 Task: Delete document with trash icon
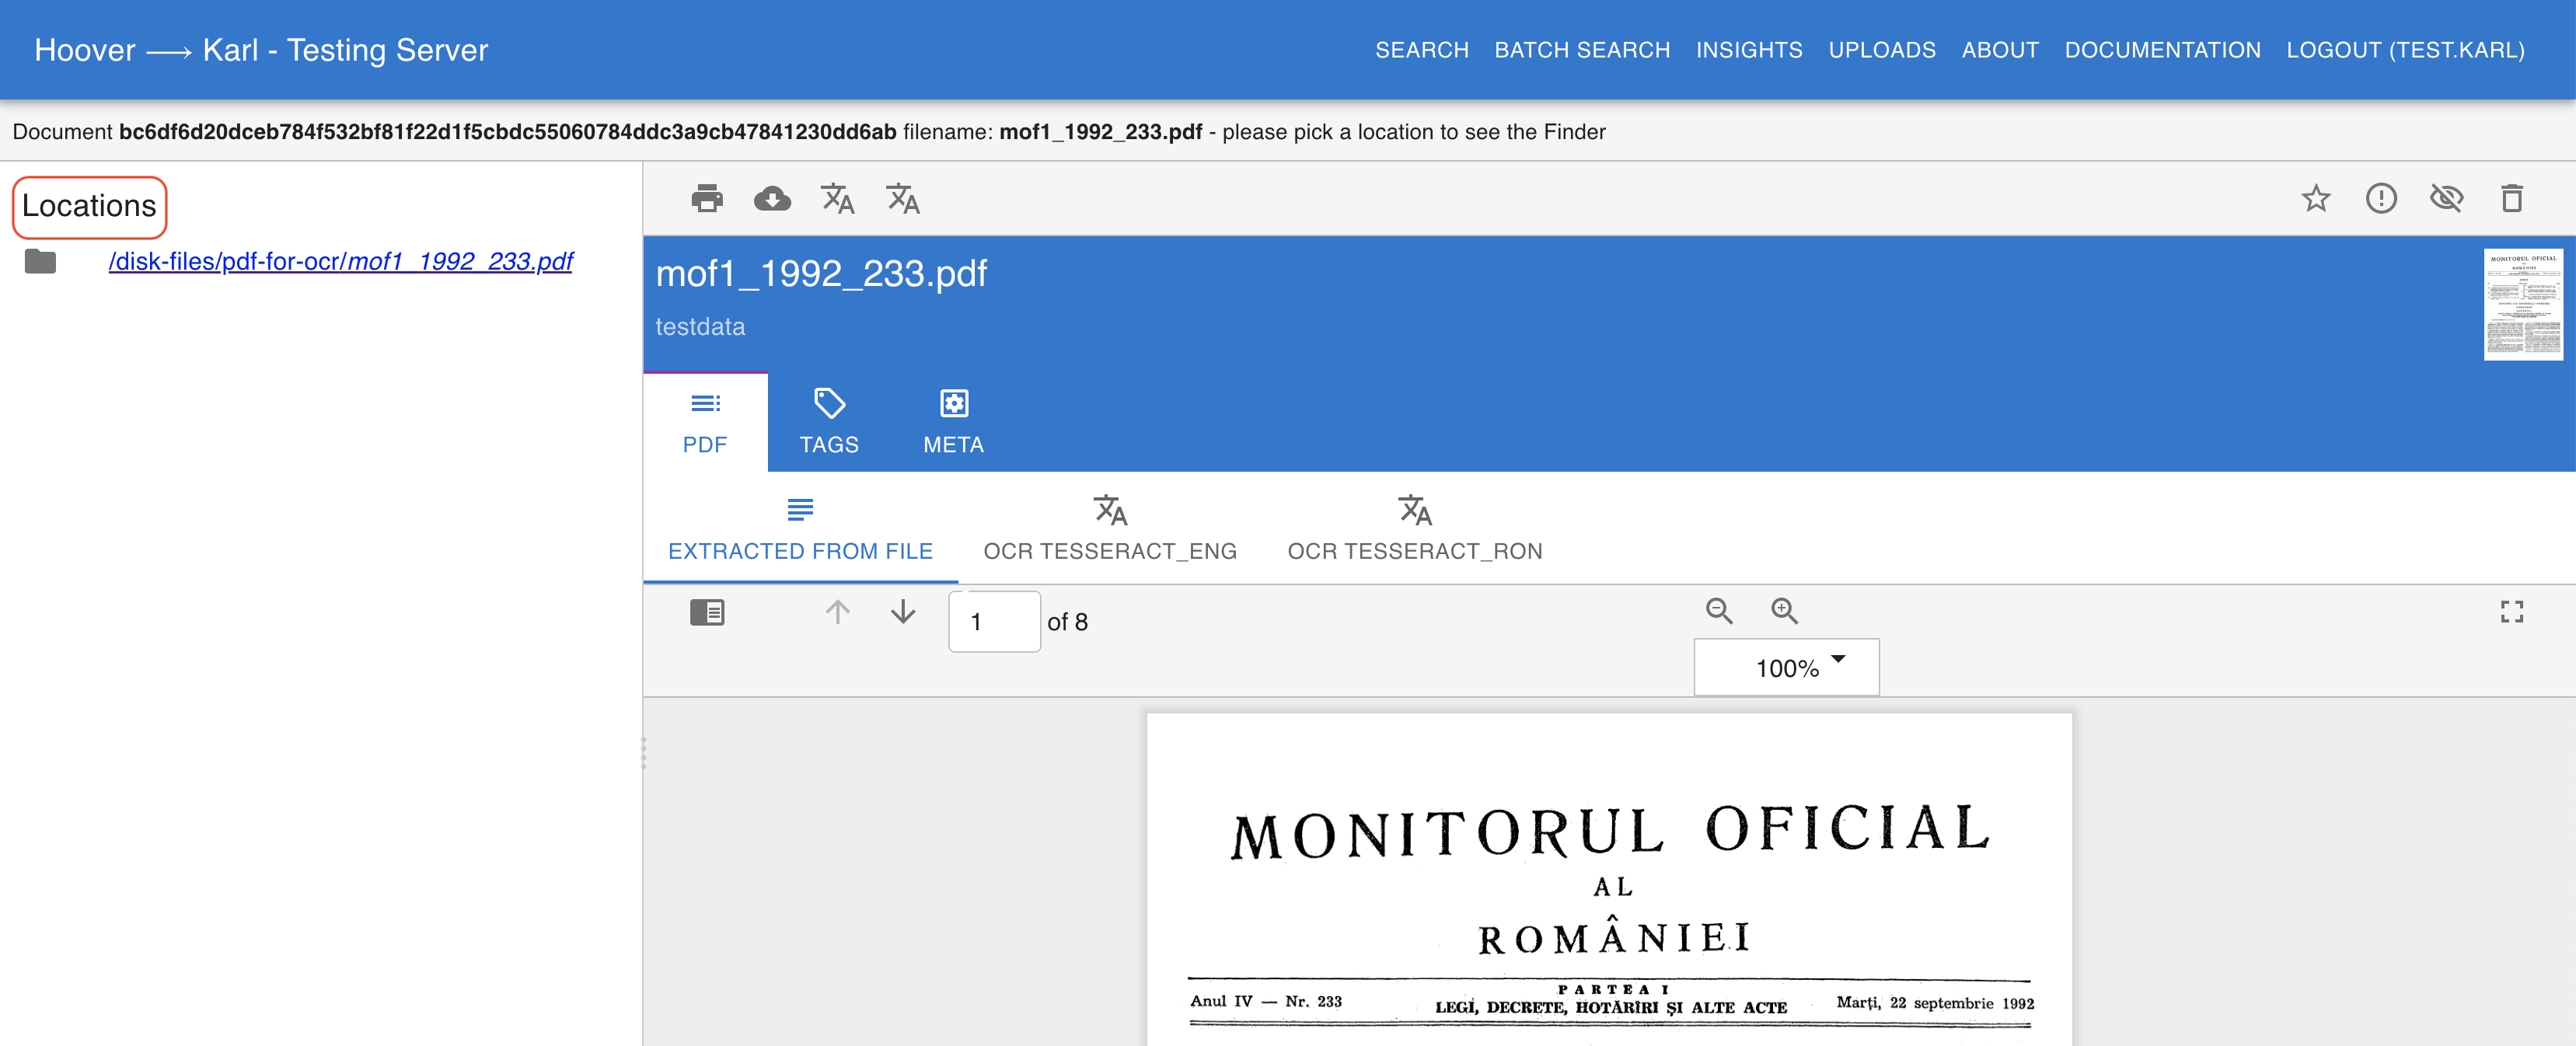click(x=2511, y=198)
